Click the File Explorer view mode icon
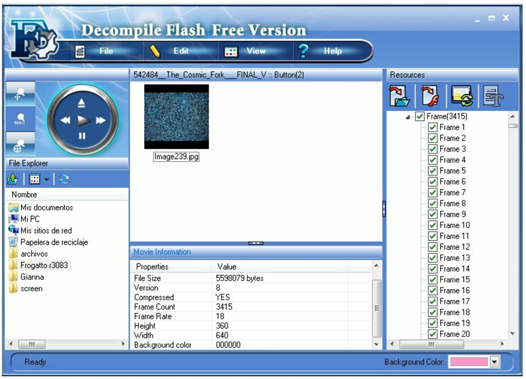The height and width of the screenshot is (379, 526). point(35,179)
